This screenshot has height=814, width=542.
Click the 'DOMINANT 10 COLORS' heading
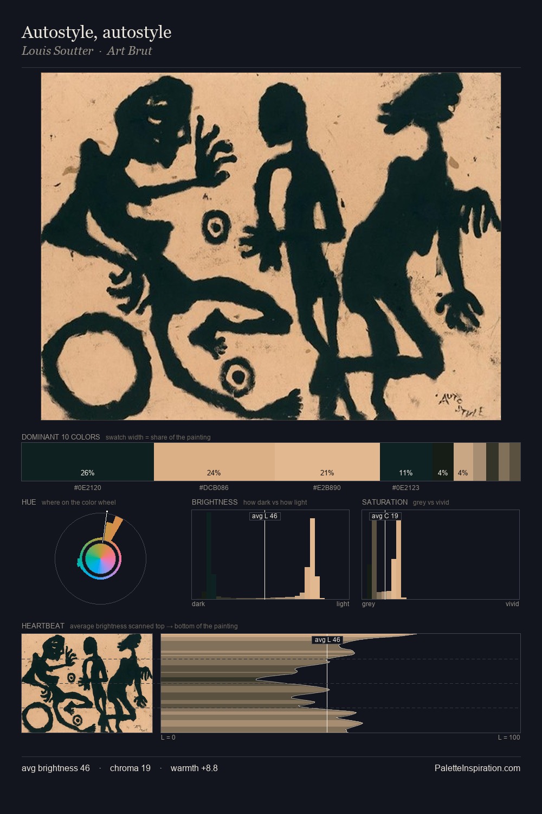click(61, 437)
